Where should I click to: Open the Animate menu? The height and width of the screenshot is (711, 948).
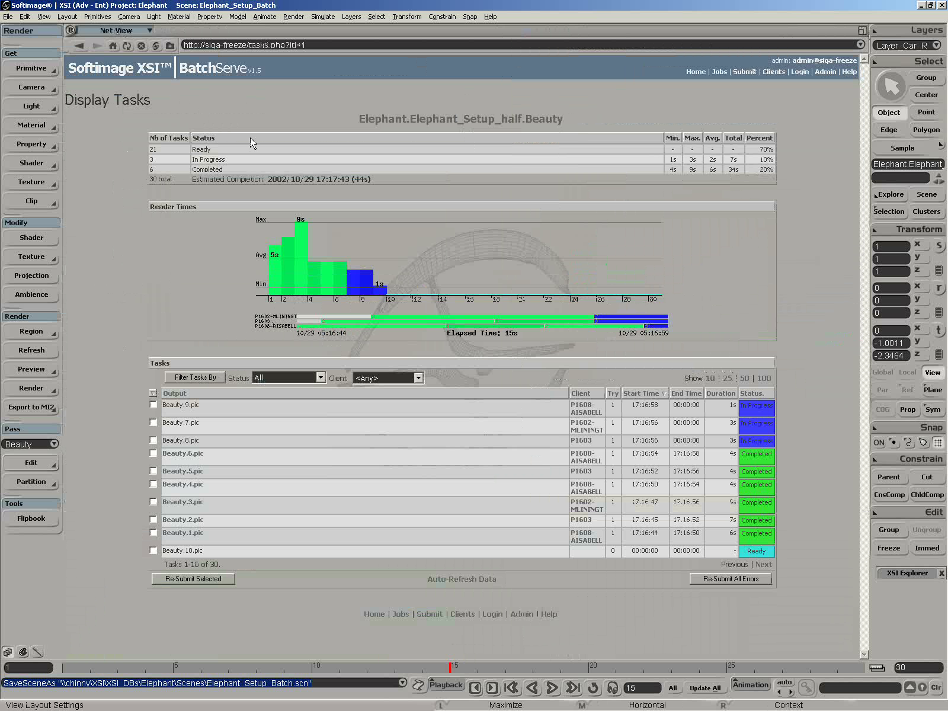pyautogui.click(x=264, y=17)
